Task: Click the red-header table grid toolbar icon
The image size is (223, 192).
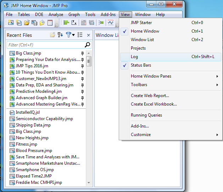Action: point(50,23)
